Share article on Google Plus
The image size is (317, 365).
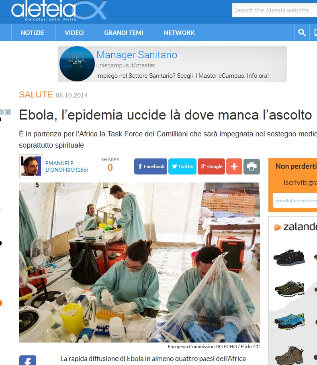point(211,166)
